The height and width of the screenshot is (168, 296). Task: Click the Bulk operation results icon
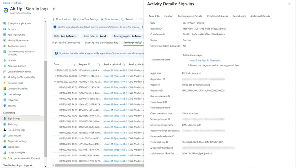5,158
